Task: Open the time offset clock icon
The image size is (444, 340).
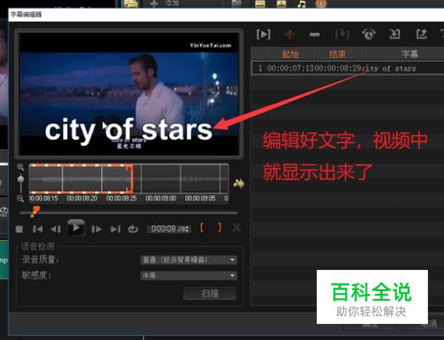Action: (369, 34)
